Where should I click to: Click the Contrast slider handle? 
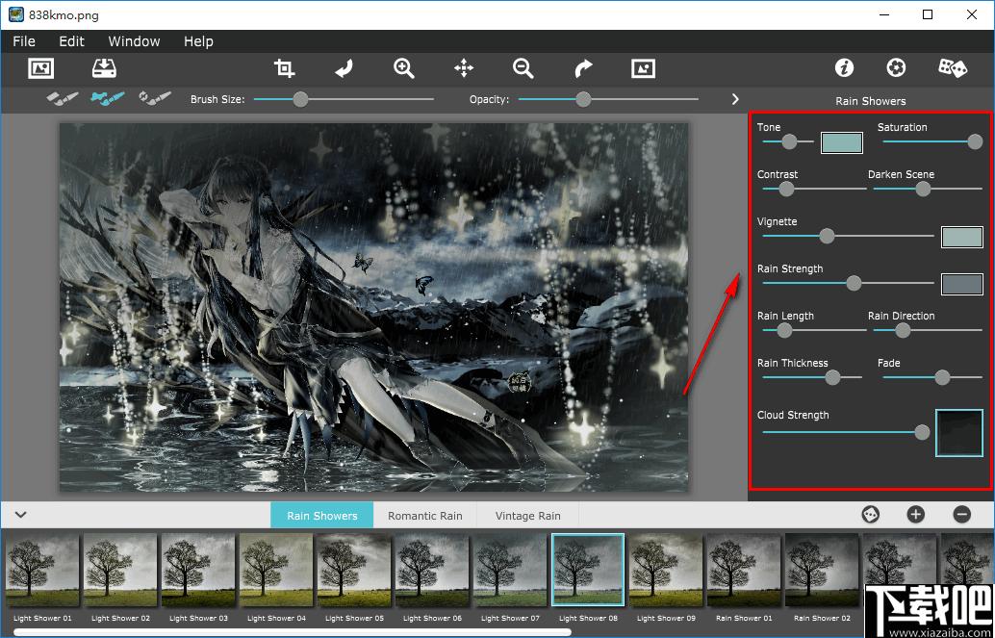[x=786, y=189]
